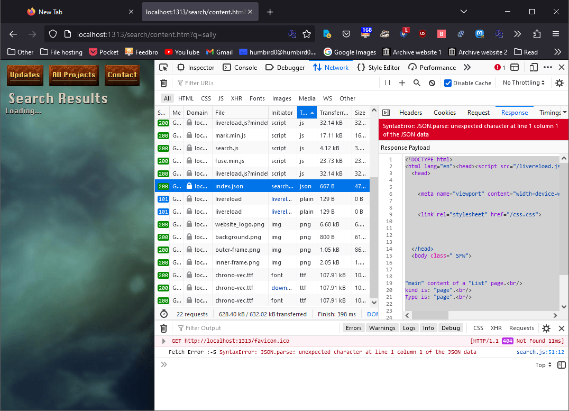Pause network recording
The width and height of the screenshot is (569, 411).
coord(388,83)
